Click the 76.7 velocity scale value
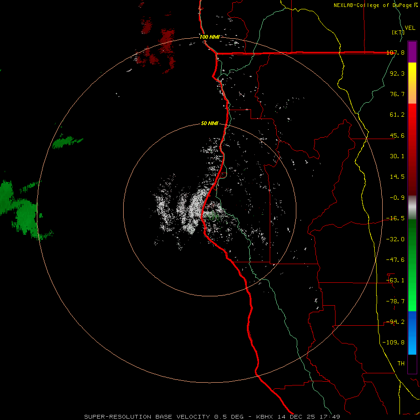This screenshot has width=420, height=420. (x=397, y=94)
